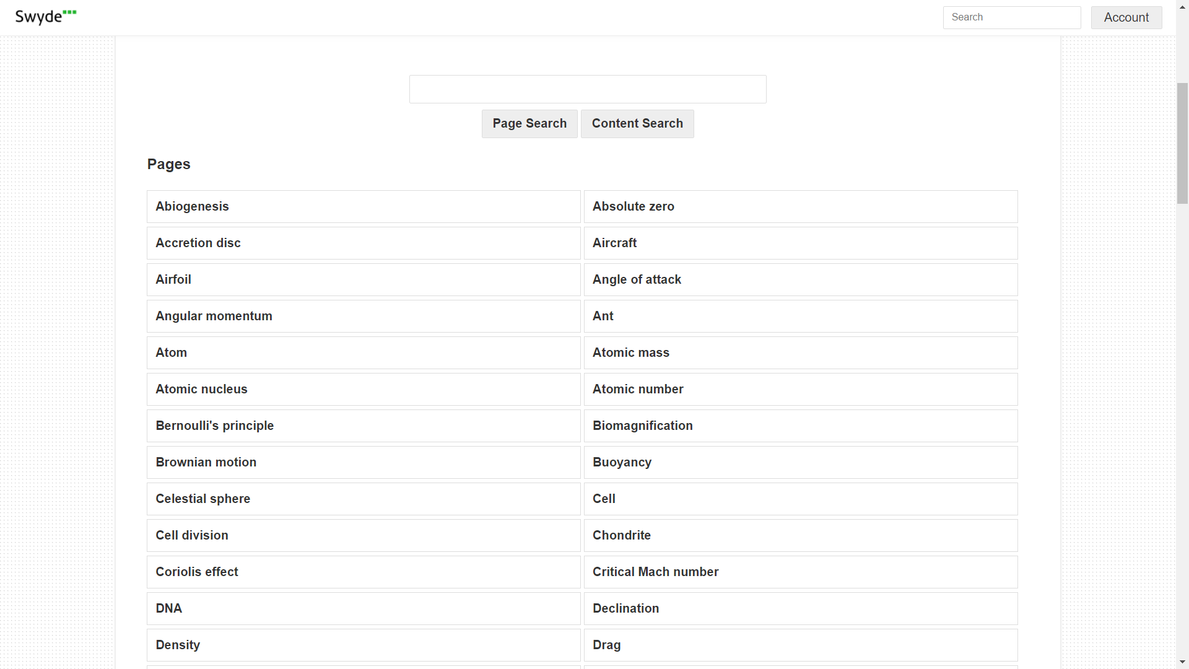1189x669 pixels.
Task: Open the Abiogenesis page
Action: click(192, 206)
